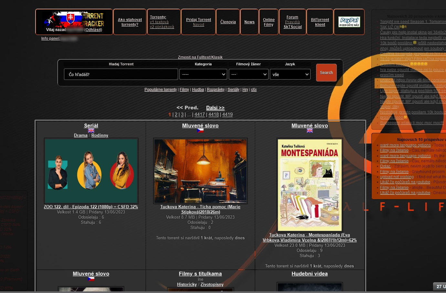The height and width of the screenshot is (293, 446).
Task: Open the Členovia menu item
Action: [228, 22]
